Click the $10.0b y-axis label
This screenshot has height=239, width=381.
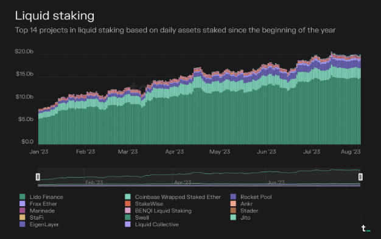pos(24,97)
